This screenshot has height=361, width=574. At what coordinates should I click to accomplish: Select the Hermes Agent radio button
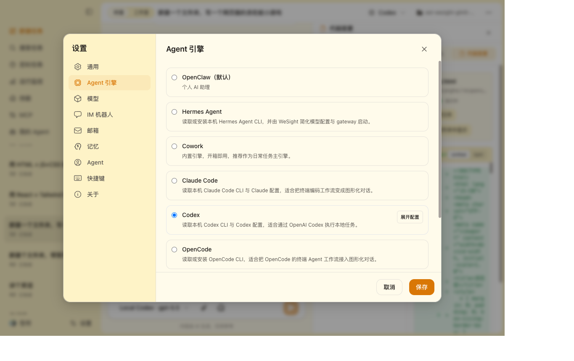[174, 112]
